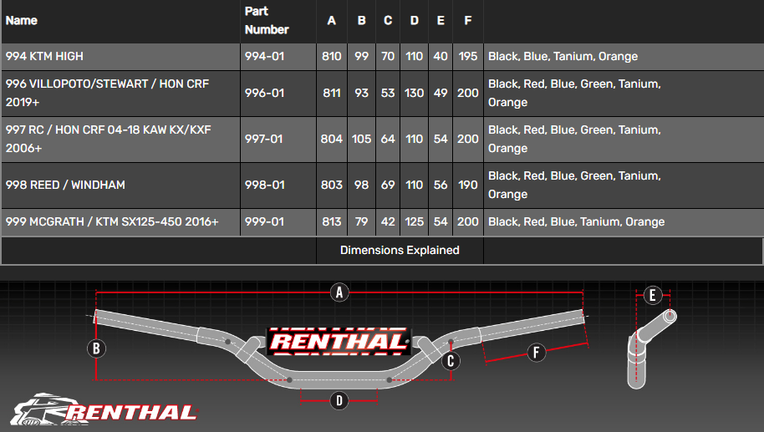This screenshot has width=764, height=432.
Task: Click the Dimensions Explained caption
Action: click(x=400, y=250)
